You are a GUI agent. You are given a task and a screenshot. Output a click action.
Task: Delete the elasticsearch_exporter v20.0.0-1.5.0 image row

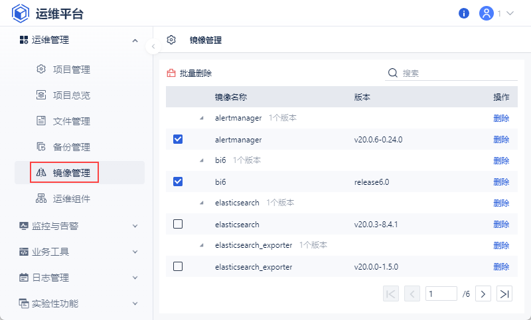[x=501, y=266]
